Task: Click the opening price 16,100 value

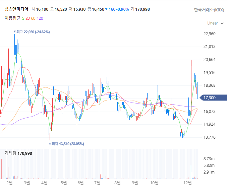Action: pos(42,9)
